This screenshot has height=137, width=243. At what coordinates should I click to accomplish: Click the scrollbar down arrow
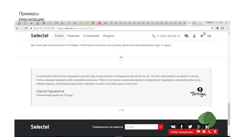coord(229,135)
